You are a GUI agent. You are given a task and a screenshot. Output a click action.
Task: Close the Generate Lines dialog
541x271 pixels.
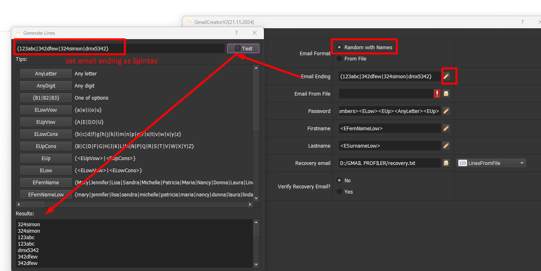255,33
